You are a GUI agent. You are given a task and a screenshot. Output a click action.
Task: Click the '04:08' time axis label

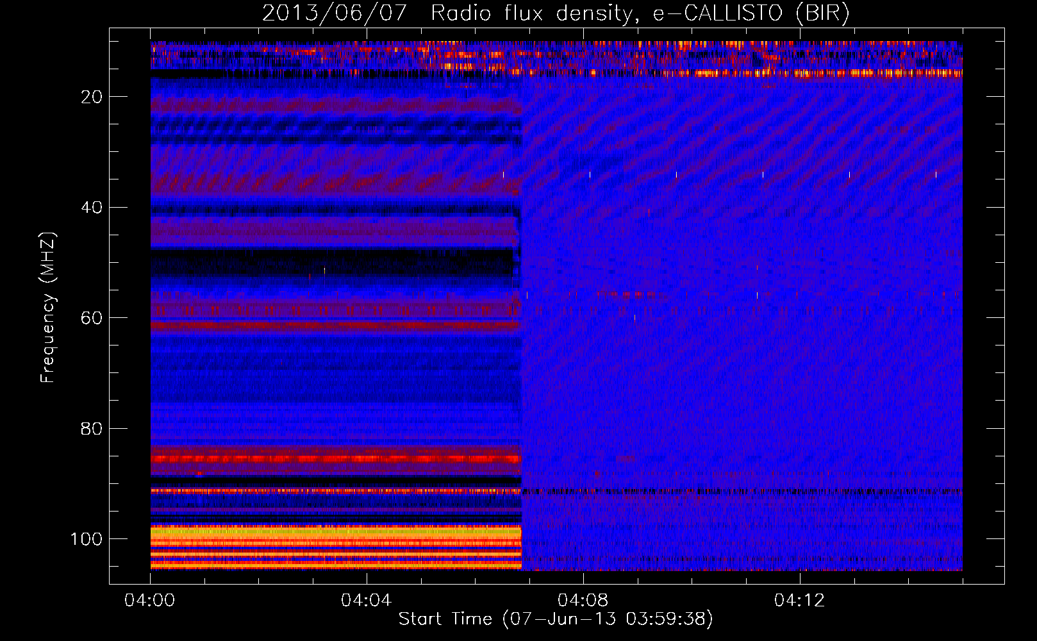point(583,601)
